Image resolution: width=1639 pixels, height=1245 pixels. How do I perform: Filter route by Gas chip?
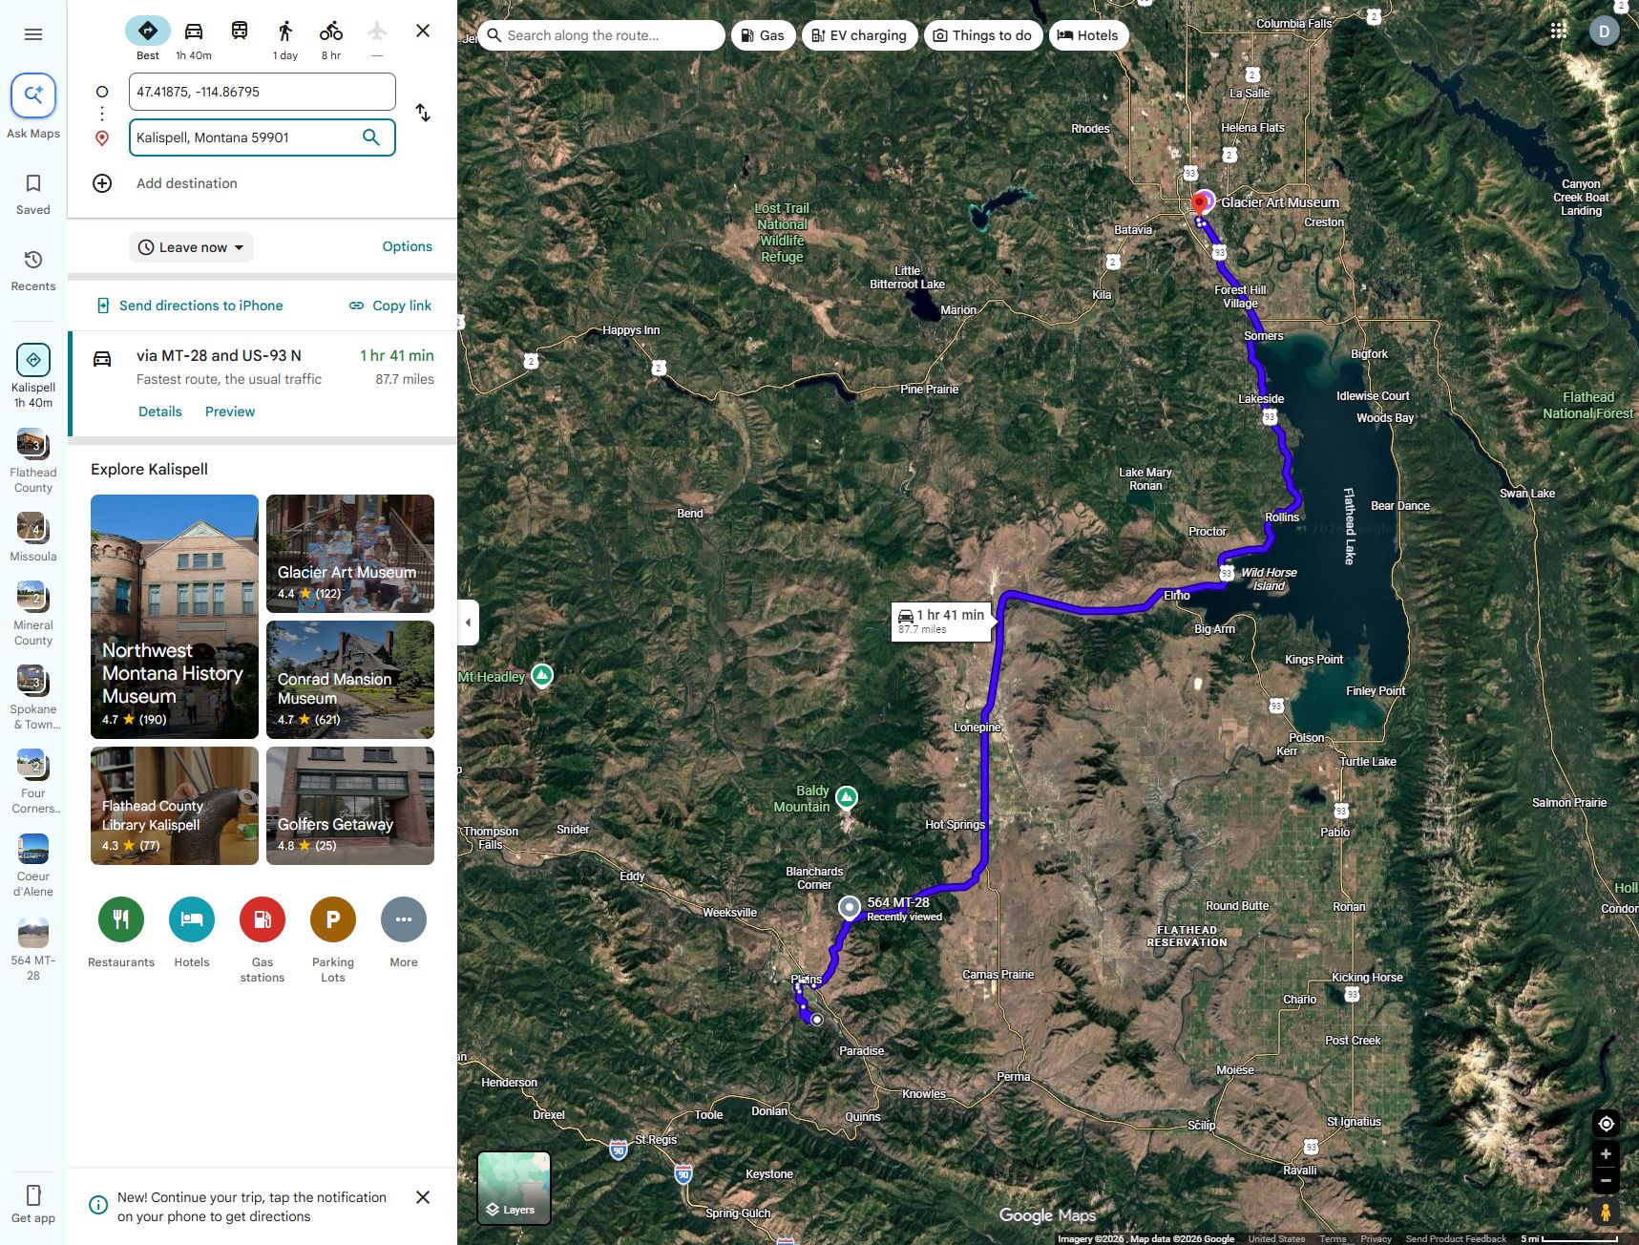763,35
